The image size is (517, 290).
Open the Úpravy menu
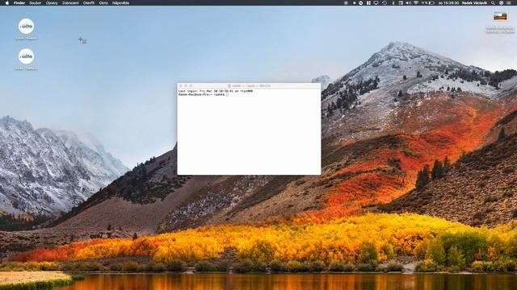52,3
